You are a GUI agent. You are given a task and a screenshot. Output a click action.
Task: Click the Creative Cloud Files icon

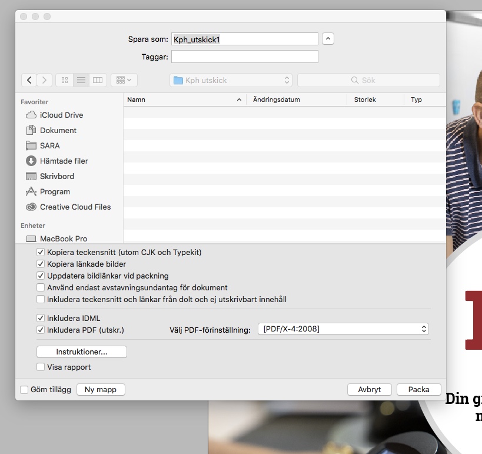click(x=31, y=207)
